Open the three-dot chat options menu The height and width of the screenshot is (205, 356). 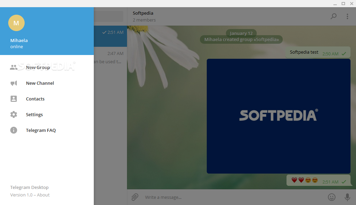point(347,16)
